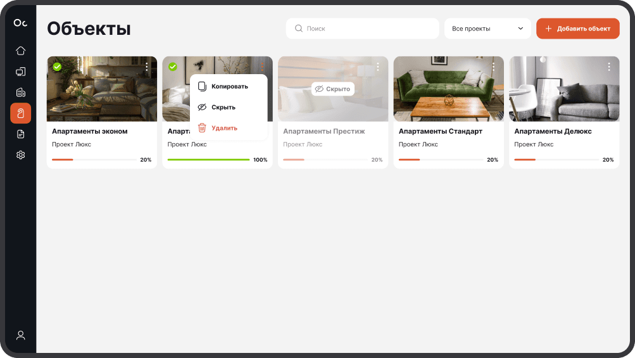The height and width of the screenshot is (358, 635).
Task: Unhide Апартаменты Престиж via the Скрыто badge
Action: (x=332, y=89)
